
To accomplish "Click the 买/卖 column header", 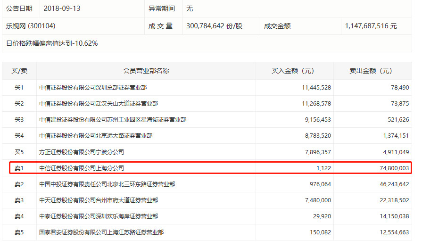I will tap(19, 71).
